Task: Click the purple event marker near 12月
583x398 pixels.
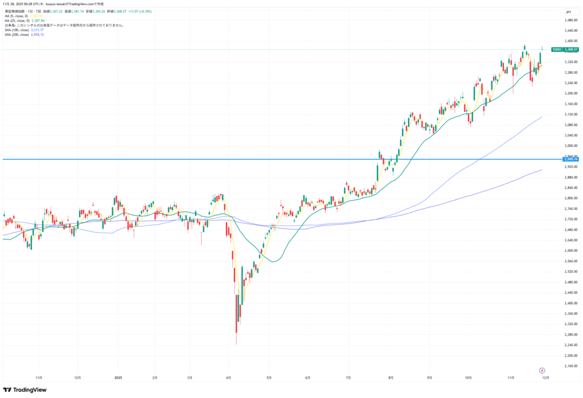Action: (x=541, y=370)
